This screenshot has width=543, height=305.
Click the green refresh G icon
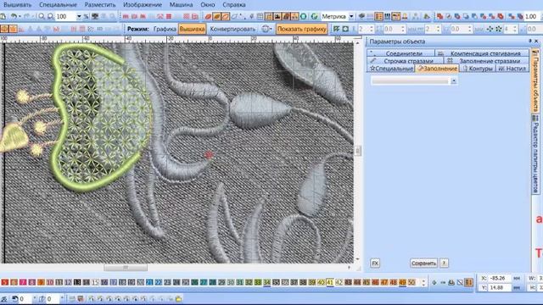pos(315,16)
